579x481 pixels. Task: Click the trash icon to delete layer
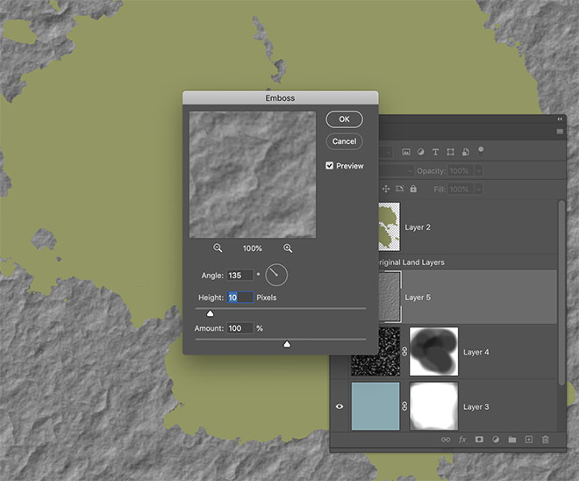[545, 439]
